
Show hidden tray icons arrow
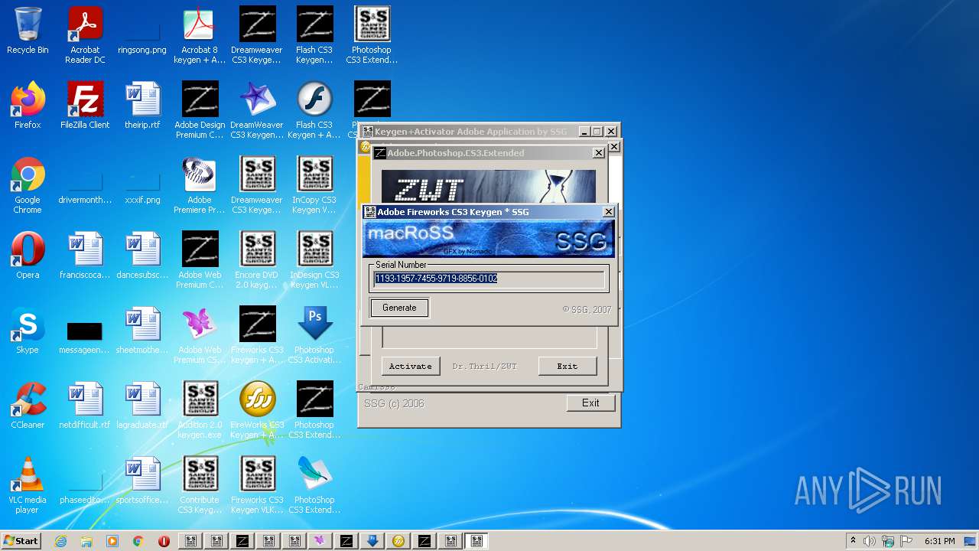[x=853, y=541]
